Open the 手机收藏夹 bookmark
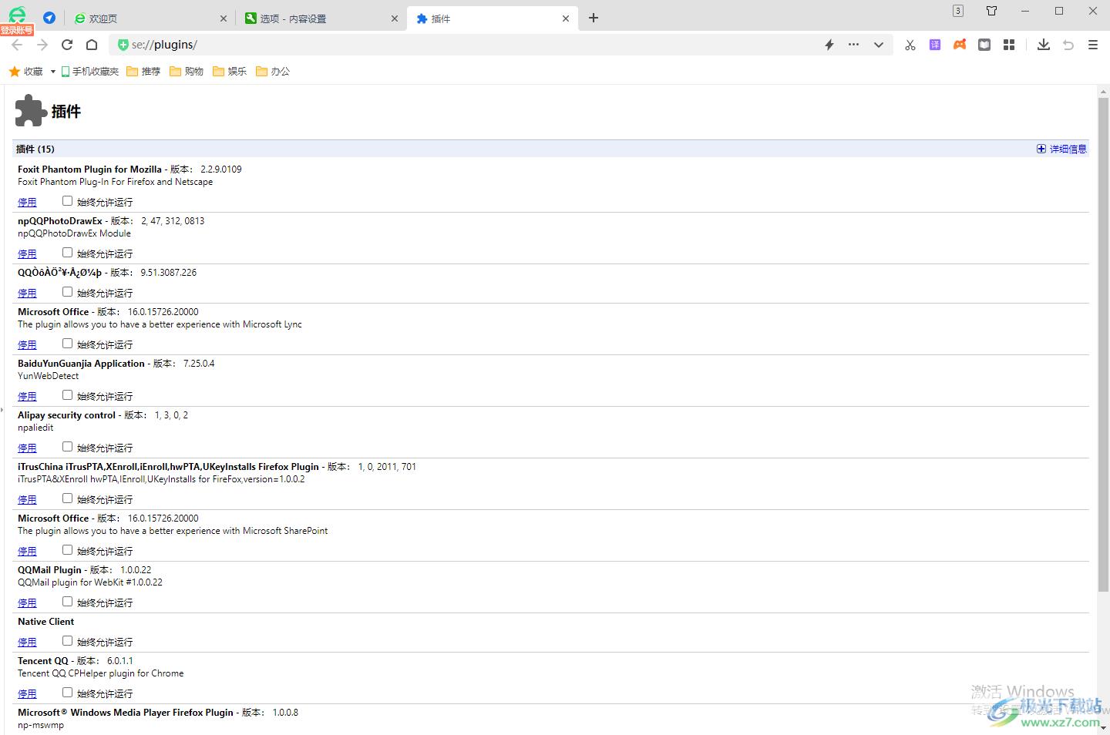Screen dimensions: 1110x735 pos(90,72)
